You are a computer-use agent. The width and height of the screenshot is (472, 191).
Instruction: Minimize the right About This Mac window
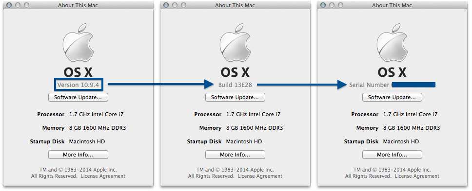[x=332, y=5]
